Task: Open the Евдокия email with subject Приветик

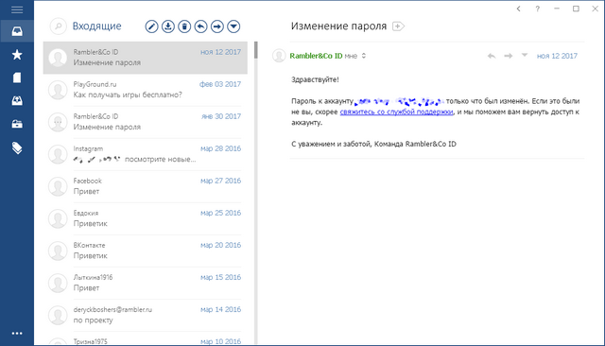Action: pos(145,218)
